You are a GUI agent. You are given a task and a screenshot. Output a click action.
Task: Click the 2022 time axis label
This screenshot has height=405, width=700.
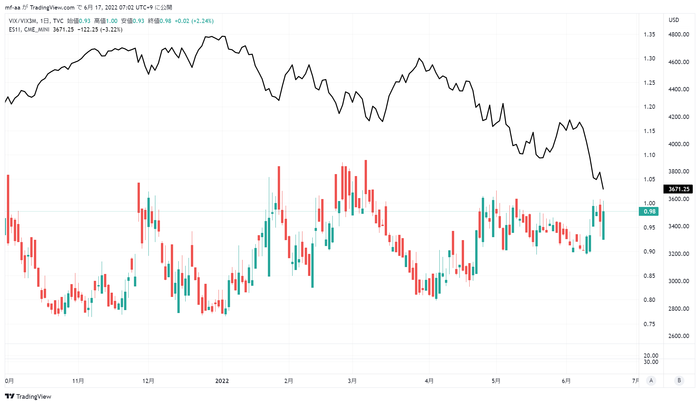pos(222,381)
